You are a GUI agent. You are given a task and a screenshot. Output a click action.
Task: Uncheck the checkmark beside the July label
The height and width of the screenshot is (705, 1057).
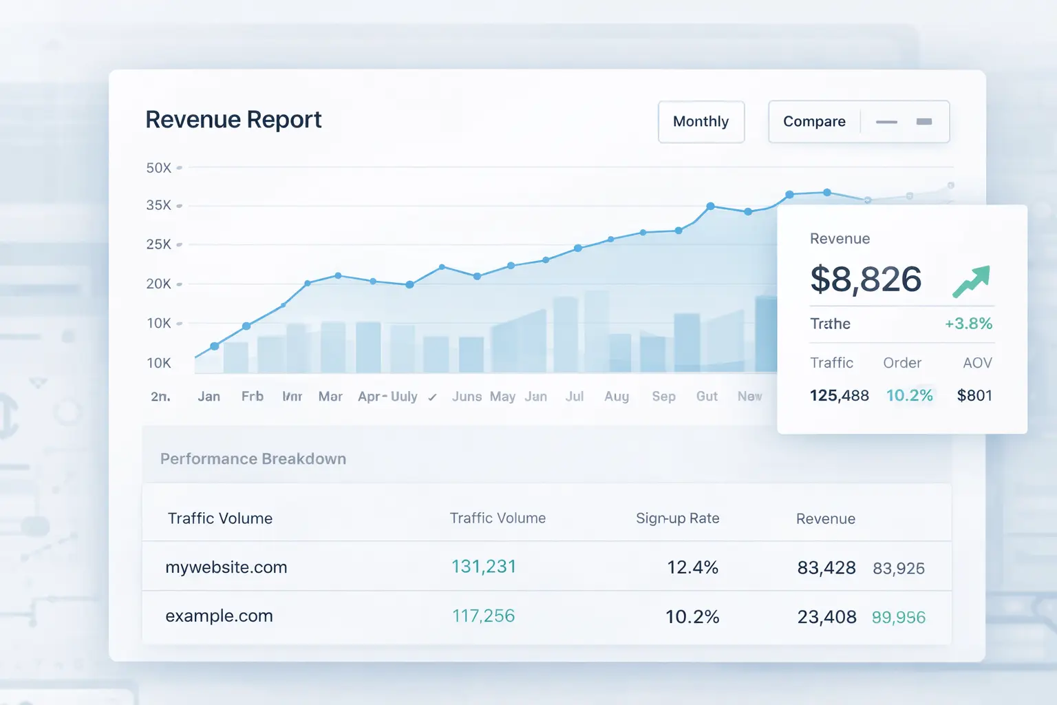point(433,397)
